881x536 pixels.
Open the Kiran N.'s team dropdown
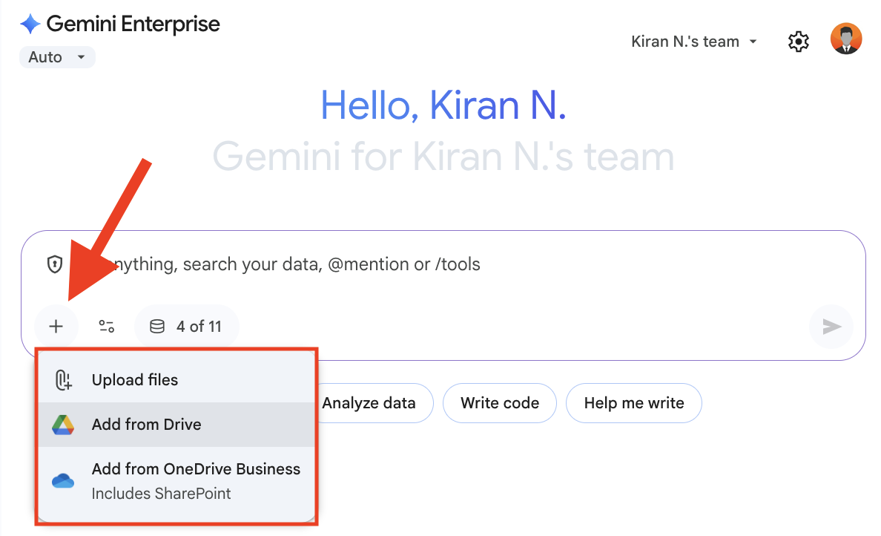coord(694,42)
